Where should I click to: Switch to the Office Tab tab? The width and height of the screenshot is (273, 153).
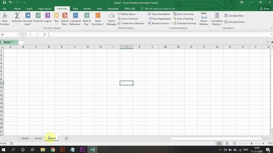pyautogui.click(x=130, y=8)
